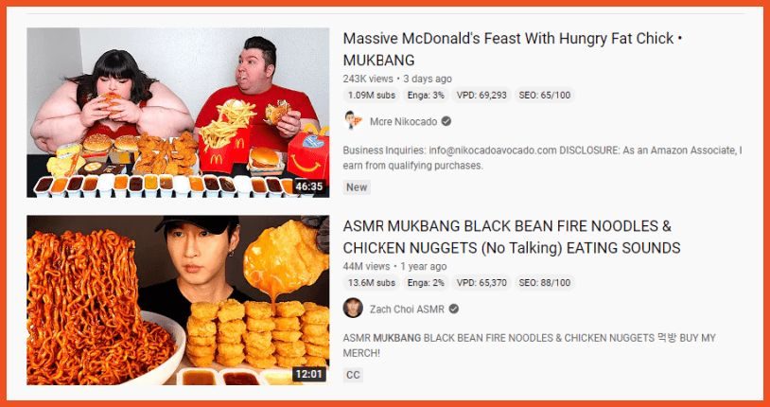The width and height of the screenshot is (770, 407).
Task: Open the More Nikocado channel avatar
Action: pyautogui.click(x=353, y=121)
